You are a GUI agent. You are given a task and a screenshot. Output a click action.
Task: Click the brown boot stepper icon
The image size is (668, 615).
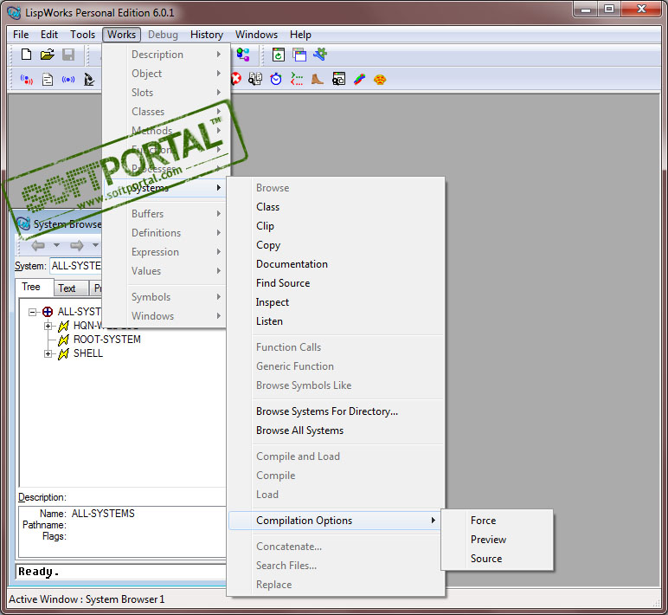click(318, 79)
